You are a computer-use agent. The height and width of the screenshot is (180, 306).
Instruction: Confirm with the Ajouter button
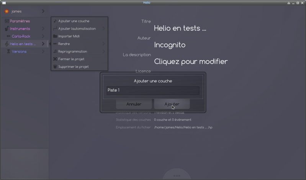[x=172, y=104]
